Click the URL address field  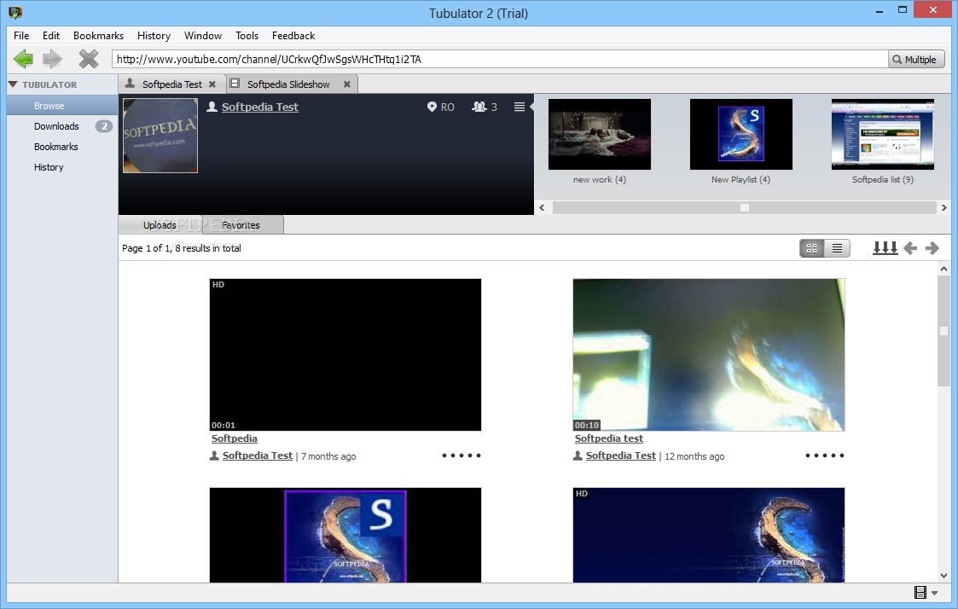[x=499, y=59]
